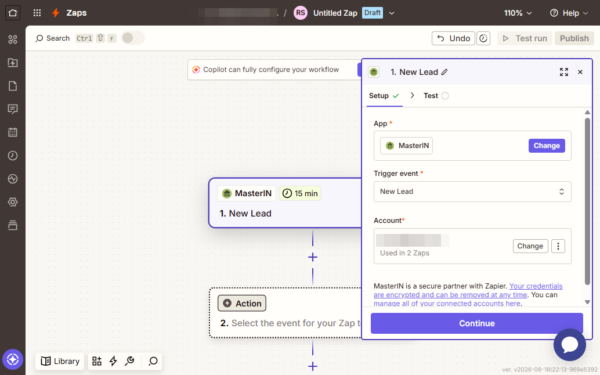
Task: Click the MasterIN app chip in the App field
Action: [x=406, y=145]
